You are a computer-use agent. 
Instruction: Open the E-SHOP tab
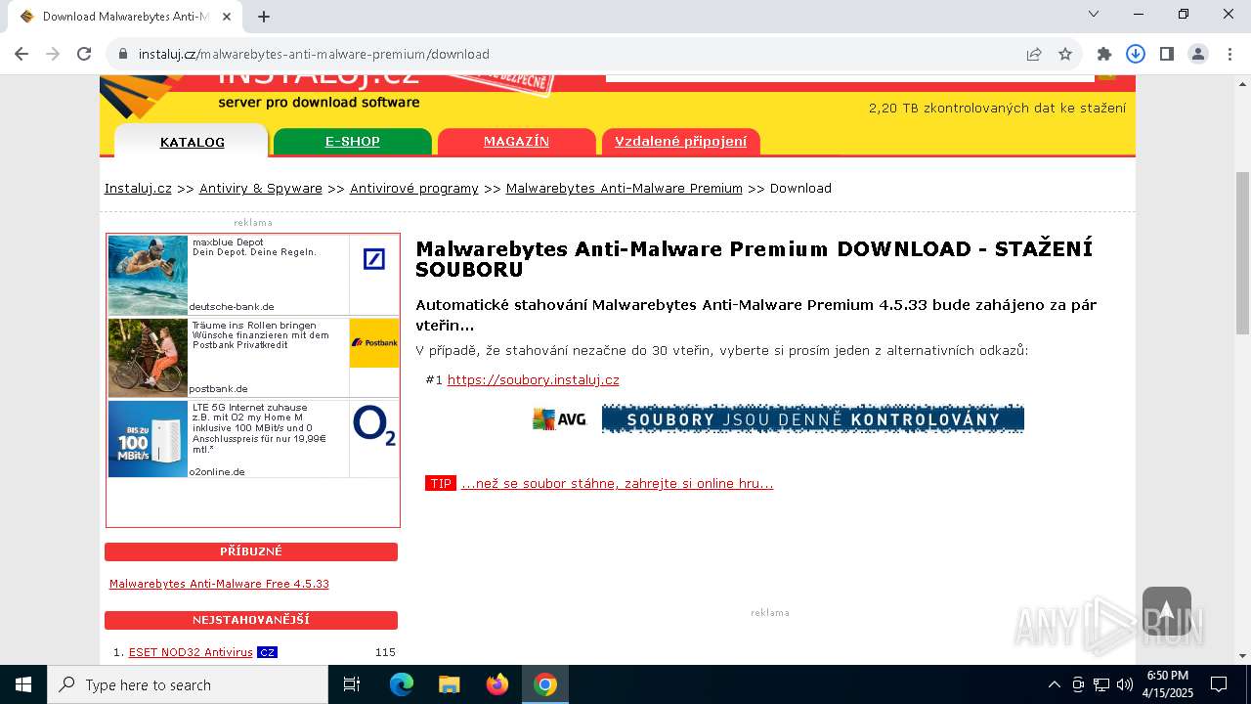pos(353,142)
